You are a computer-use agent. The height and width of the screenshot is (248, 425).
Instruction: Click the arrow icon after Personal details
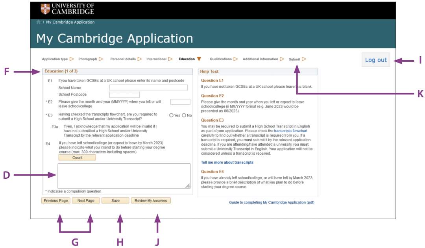click(139, 59)
